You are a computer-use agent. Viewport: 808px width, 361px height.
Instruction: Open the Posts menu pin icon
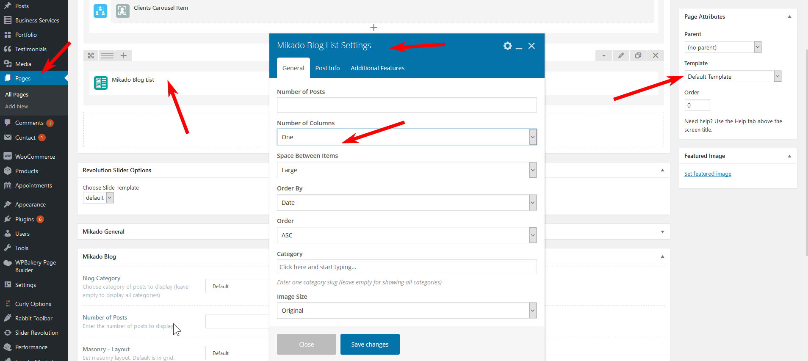click(8, 6)
